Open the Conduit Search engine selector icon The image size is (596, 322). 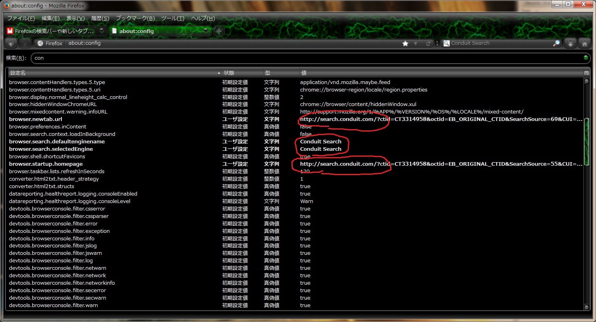447,43
